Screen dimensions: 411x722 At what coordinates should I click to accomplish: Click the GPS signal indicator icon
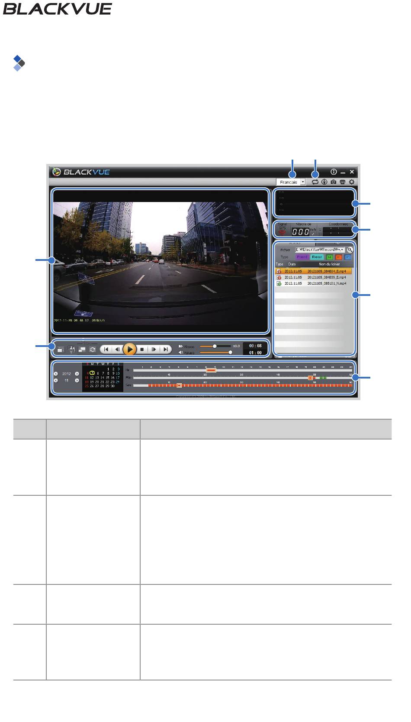282,232
